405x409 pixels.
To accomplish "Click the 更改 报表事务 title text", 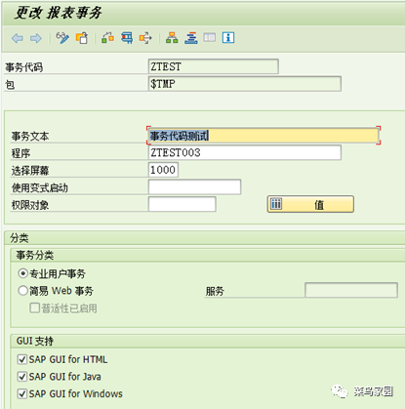I will 58,13.
